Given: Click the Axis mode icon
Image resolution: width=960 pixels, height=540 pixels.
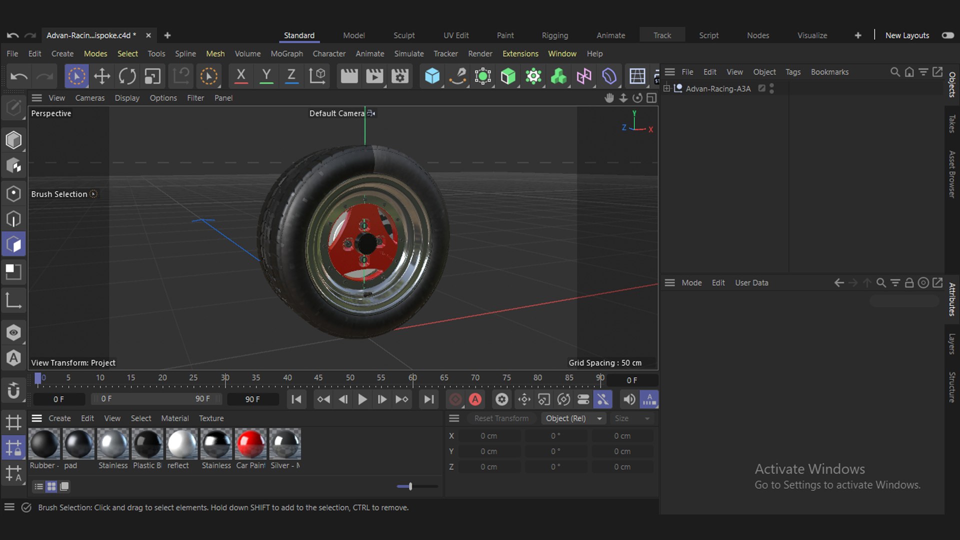Looking at the screenshot, I should [x=13, y=300].
